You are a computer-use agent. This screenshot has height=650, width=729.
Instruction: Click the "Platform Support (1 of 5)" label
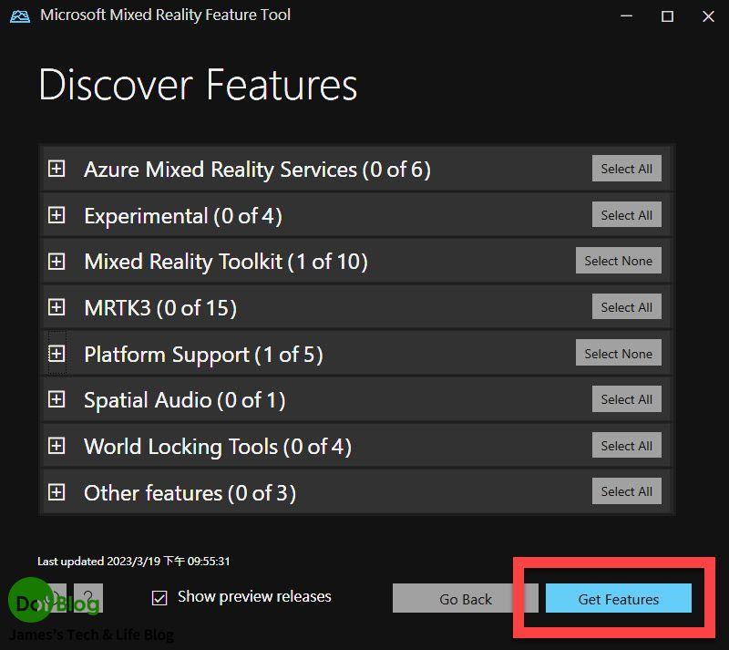click(203, 355)
